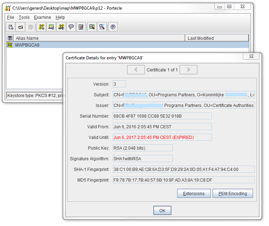The image size is (269, 226).
Task: Click the Examine CRL toolbar icon
Action: pos(102,27)
